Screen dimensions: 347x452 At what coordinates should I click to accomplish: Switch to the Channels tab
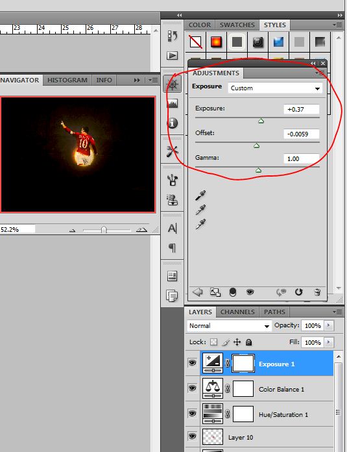point(237,312)
